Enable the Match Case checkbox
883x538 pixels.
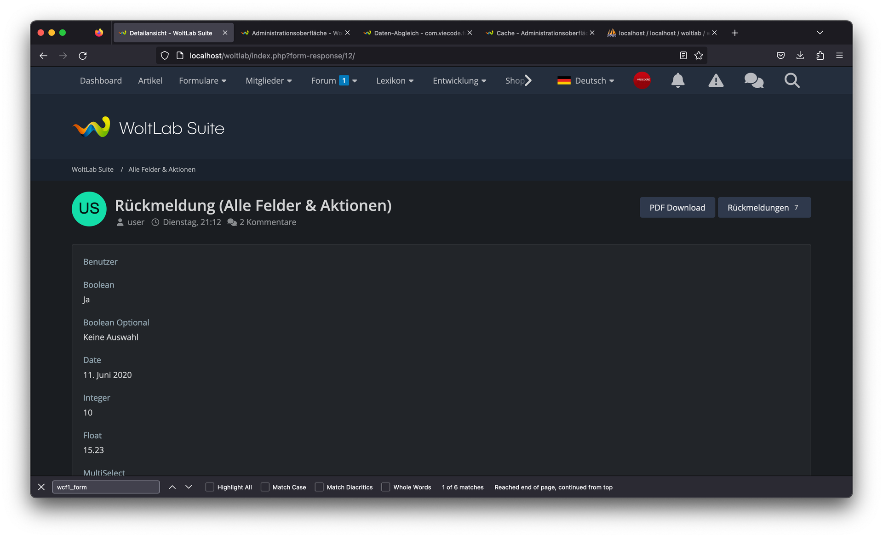click(265, 487)
